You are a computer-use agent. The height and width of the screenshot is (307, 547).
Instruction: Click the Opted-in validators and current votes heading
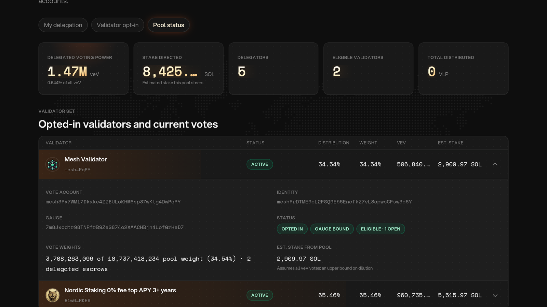[x=128, y=124]
